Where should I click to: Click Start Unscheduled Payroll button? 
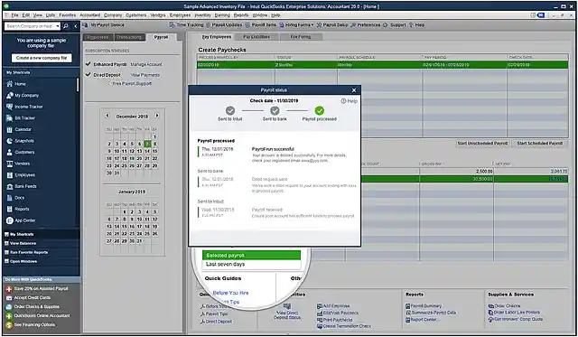point(482,143)
